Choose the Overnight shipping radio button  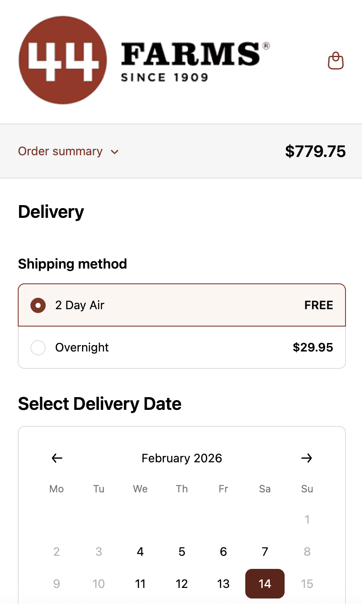tap(38, 348)
